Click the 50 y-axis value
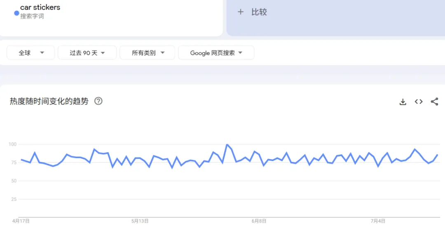This screenshot has width=445, height=226. (14, 181)
